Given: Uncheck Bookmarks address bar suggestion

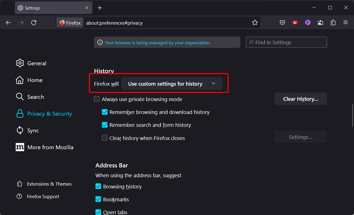Looking at the screenshot, I should [x=98, y=199].
